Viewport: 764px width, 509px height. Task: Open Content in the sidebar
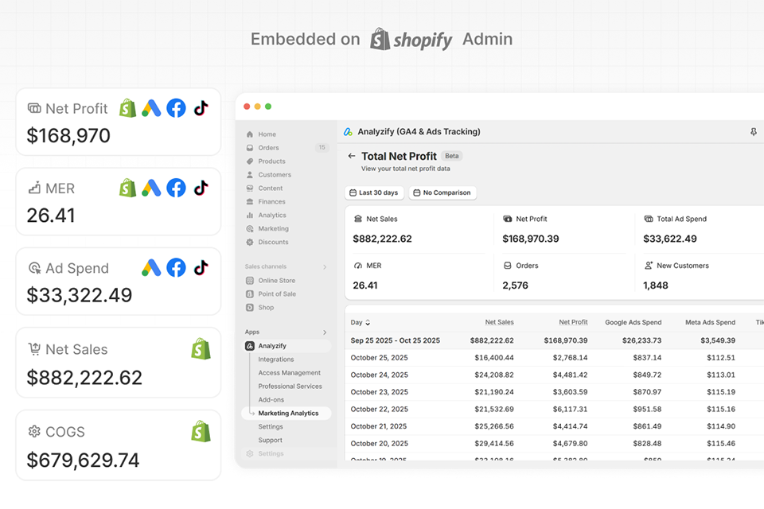[271, 188]
